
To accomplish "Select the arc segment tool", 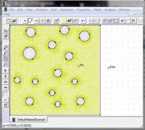I will (x=37, y=21).
